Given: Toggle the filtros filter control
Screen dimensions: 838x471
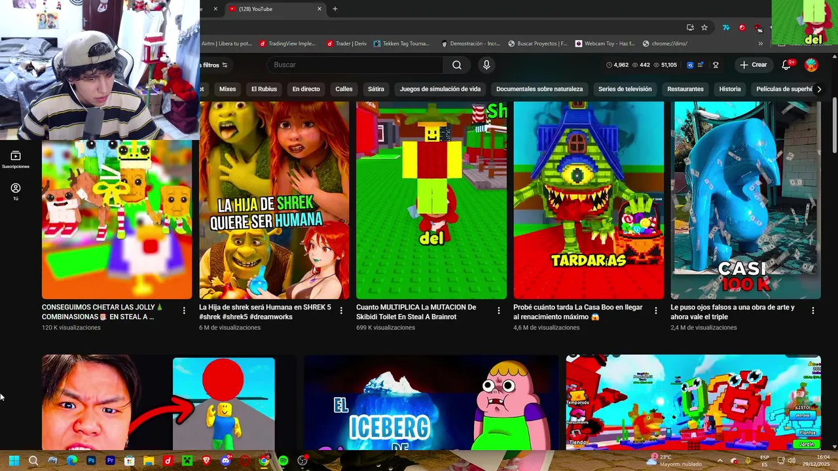Looking at the screenshot, I should click(215, 65).
